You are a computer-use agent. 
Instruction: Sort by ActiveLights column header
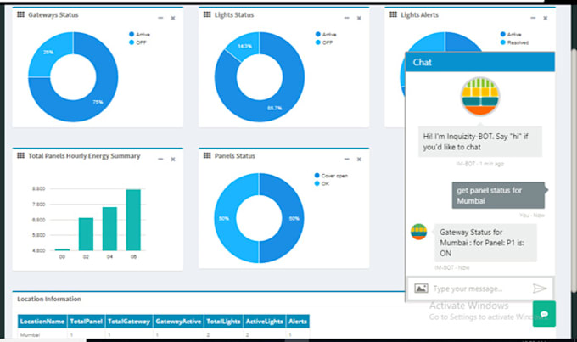(264, 322)
